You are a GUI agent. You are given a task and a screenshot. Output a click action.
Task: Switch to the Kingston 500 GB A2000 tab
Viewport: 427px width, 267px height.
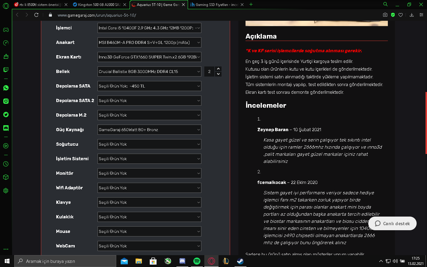pyautogui.click(x=100, y=4)
